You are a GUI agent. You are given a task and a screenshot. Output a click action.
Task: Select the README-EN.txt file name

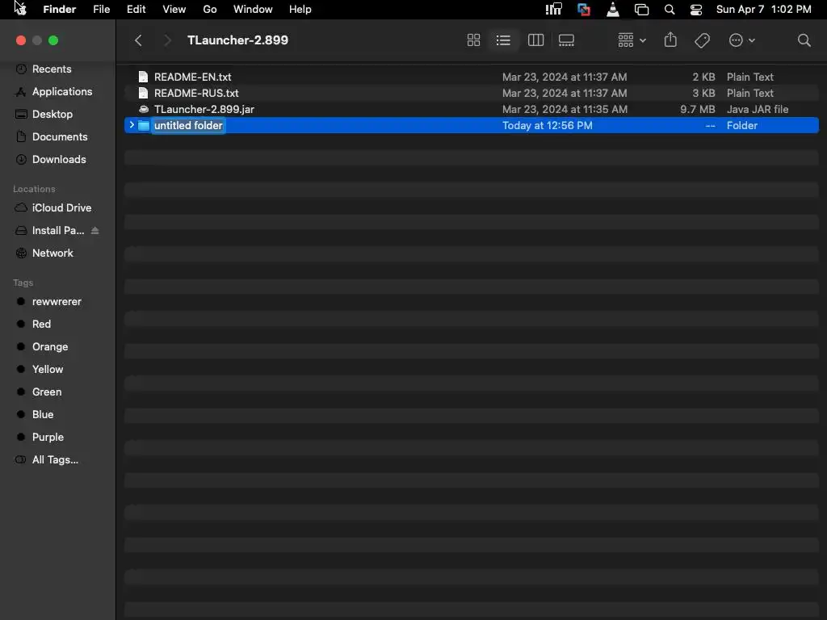click(192, 77)
